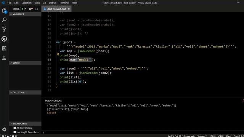
Task: Toggle the debug console icon in debug bar
Action: (37, 9)
